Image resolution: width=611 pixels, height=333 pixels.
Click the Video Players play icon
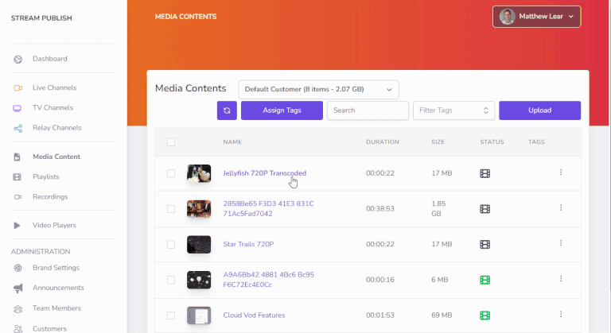17,226
